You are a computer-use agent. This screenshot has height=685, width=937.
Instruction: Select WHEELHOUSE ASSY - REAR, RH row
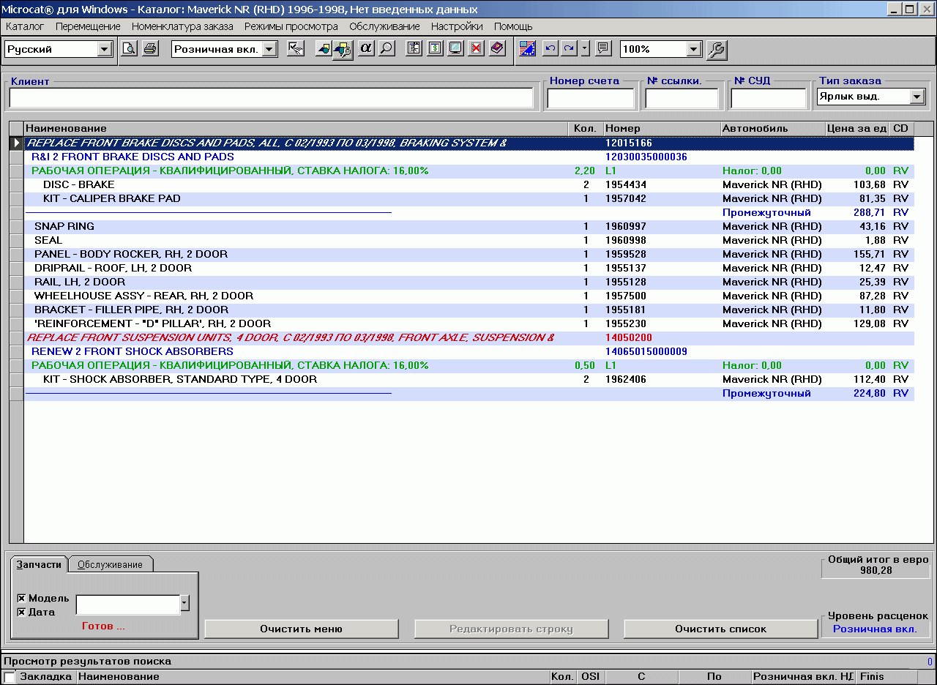(469, 296)
